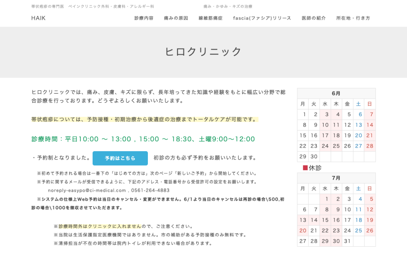
Task: Select July 31 in the 7月 calendar
Action: [347, 241]
